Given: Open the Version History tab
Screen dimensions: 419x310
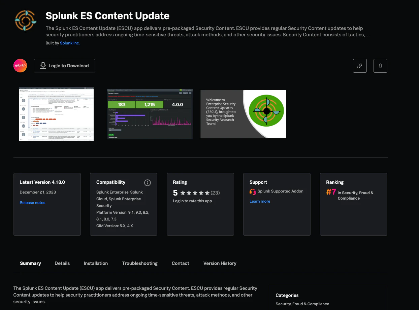Looking at the screenshot, I should coord(220,263).
